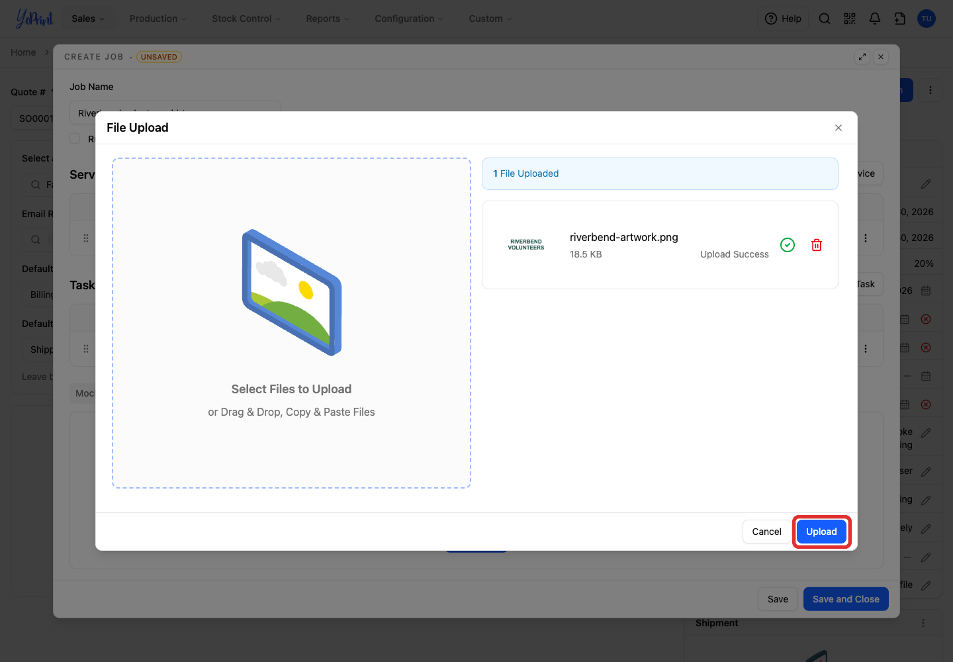This screenshot has height=662, width=953.
Task: Click Save in Create Job panel
Action: 778,599
